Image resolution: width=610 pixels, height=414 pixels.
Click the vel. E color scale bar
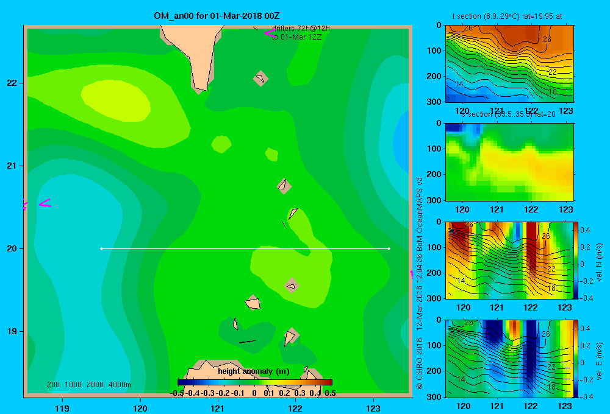coord(576,359)
